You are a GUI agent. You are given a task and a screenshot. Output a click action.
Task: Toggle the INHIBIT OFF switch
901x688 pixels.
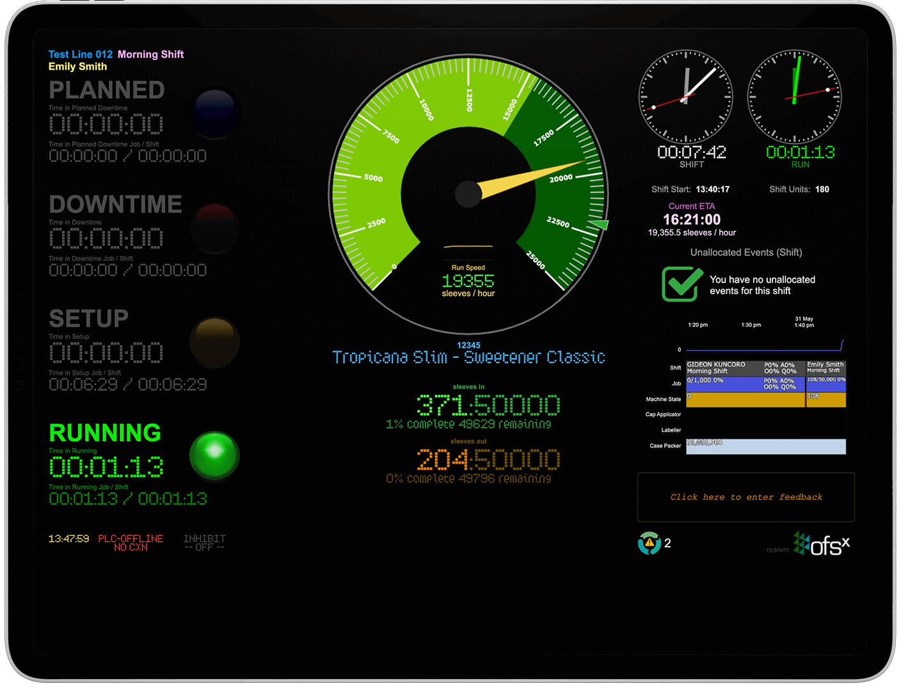[203, 542]
